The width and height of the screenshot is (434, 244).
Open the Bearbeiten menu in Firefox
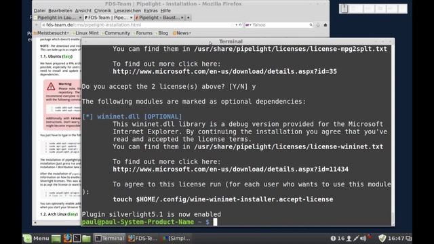[60, 11]
